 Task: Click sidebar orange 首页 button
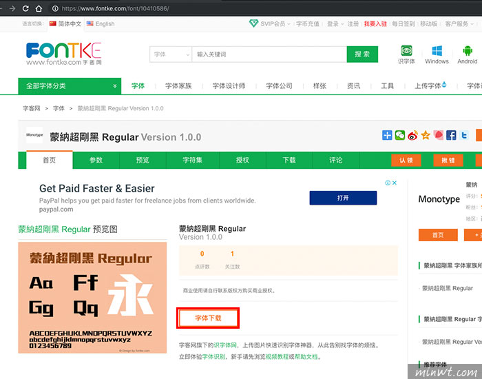pos(438,235)
